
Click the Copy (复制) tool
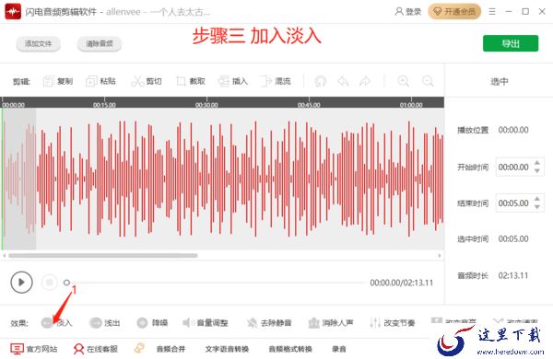point(58,81)
